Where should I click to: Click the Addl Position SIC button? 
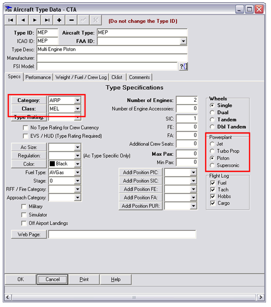click(x=141, y=181)
